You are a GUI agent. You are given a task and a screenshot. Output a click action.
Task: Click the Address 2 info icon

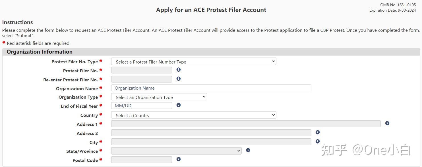pyautogui.click(x=317, y=132)
